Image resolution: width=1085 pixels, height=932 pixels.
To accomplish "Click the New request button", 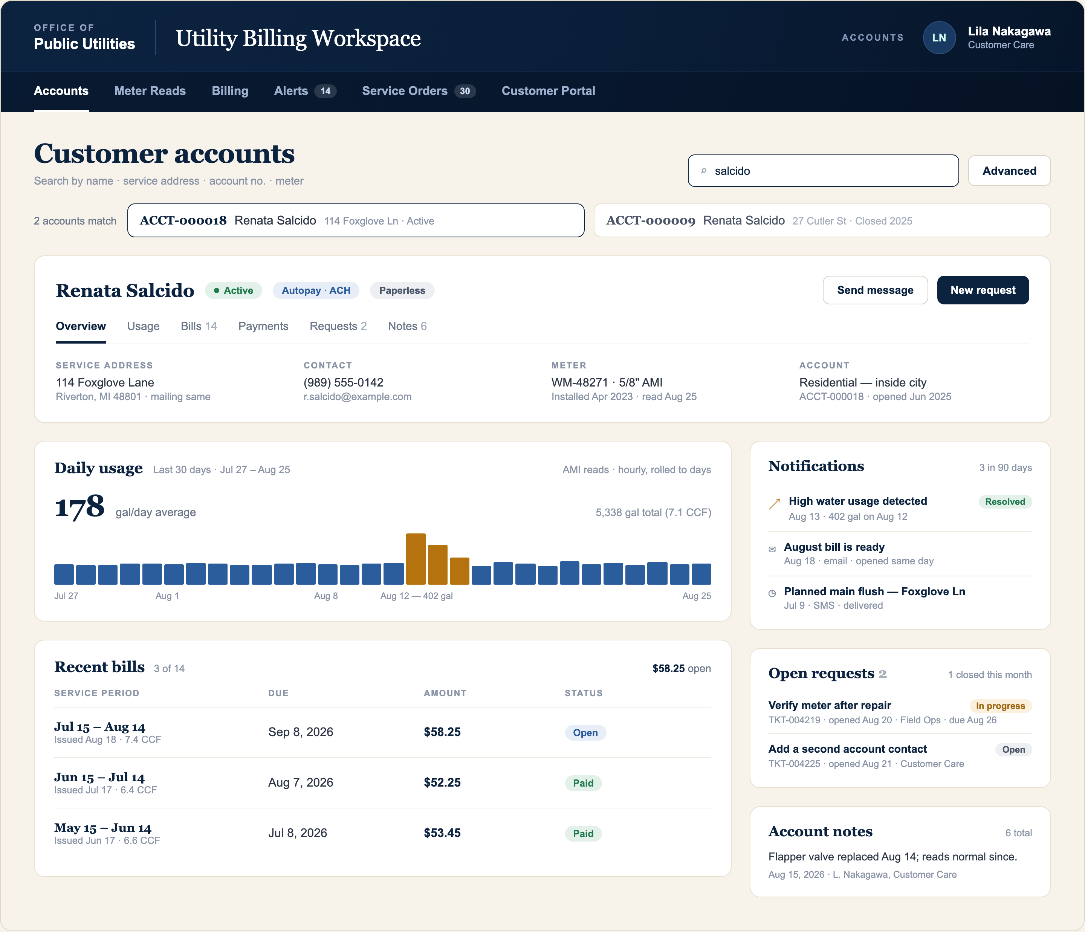I will [x=983, y=290].
